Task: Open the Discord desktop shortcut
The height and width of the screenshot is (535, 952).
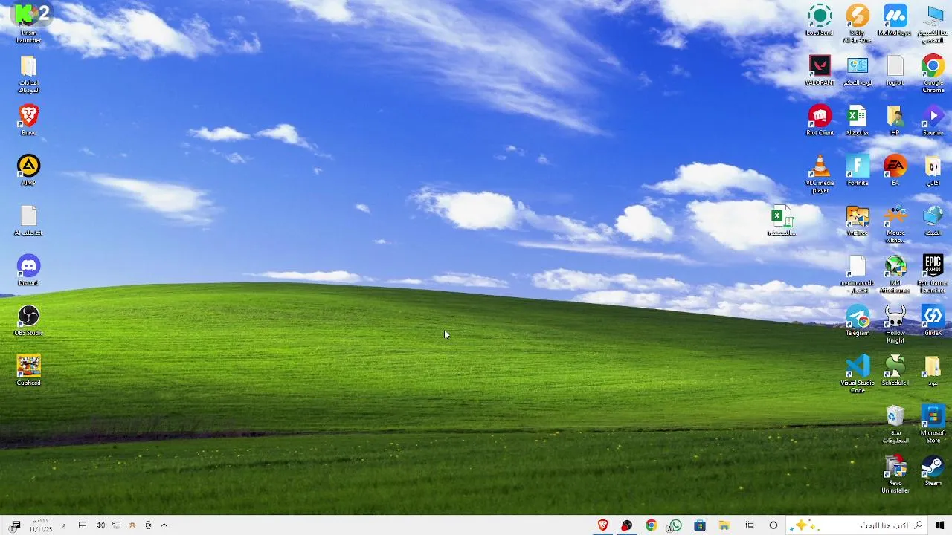Action: 28,270
